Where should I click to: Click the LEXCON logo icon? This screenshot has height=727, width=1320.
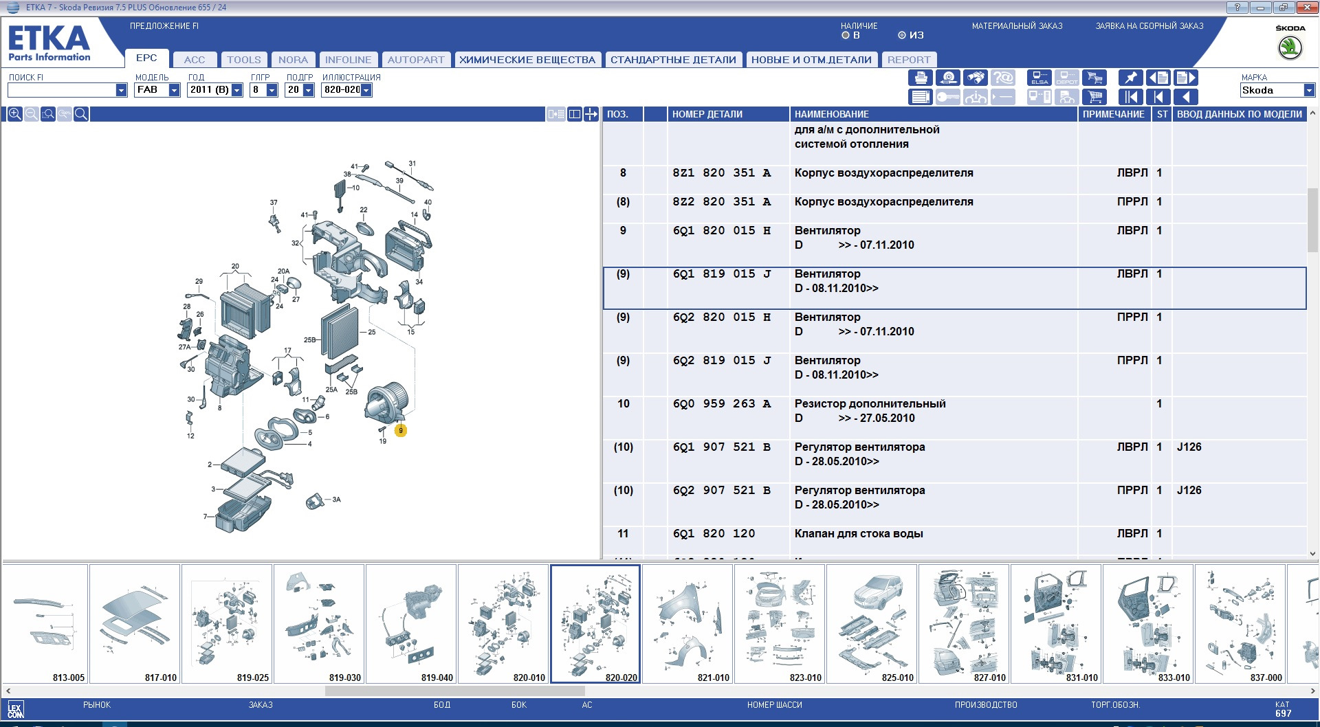click(15, 710)
